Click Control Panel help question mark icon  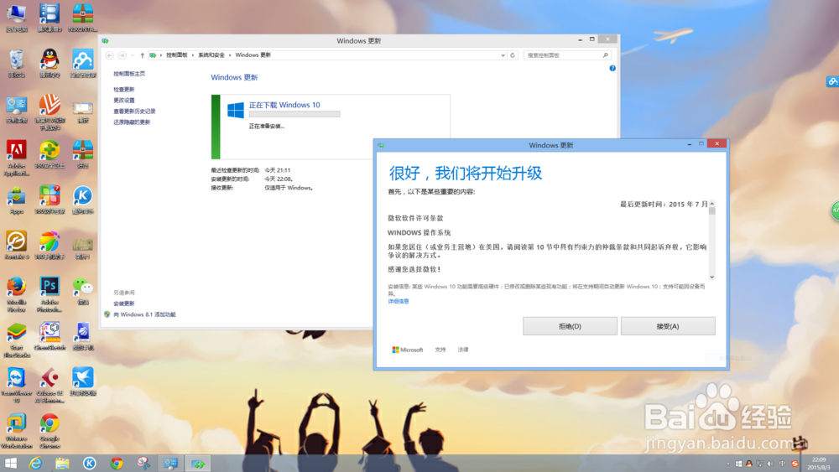[x=612, y=69]
